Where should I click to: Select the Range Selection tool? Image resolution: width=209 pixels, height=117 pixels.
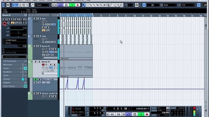(x=87, y=5)
